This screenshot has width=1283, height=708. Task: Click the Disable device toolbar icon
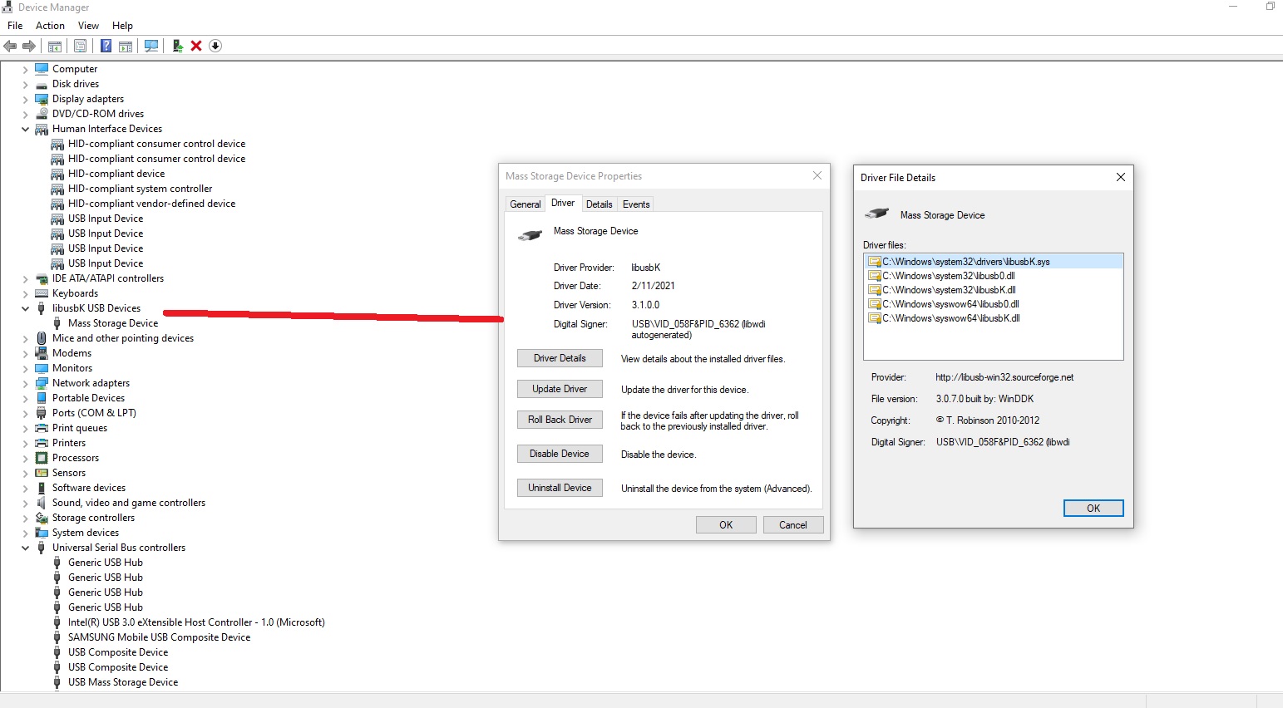(215, 46)
